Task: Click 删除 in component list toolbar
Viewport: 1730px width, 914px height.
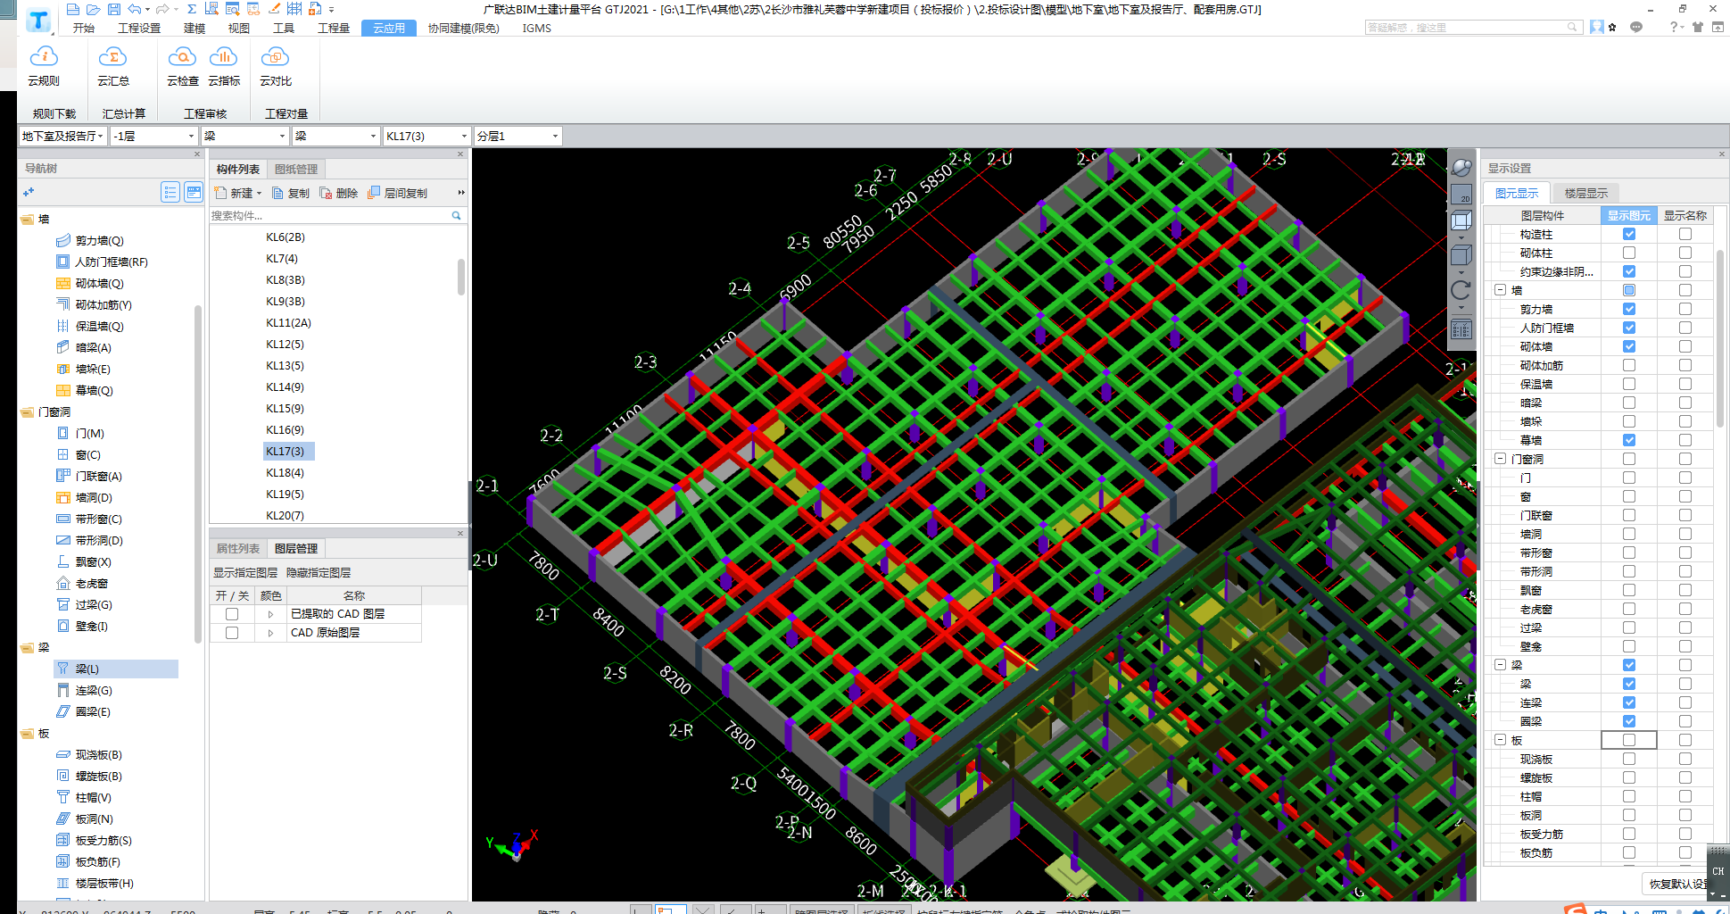Action: tap(339, 193)
